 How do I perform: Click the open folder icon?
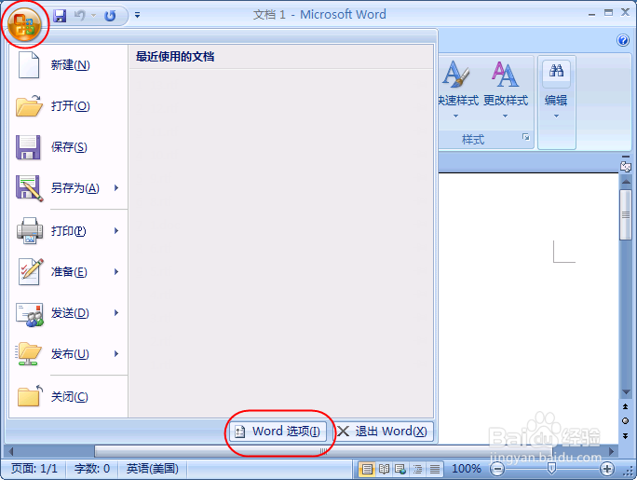[x=29, y=106]
